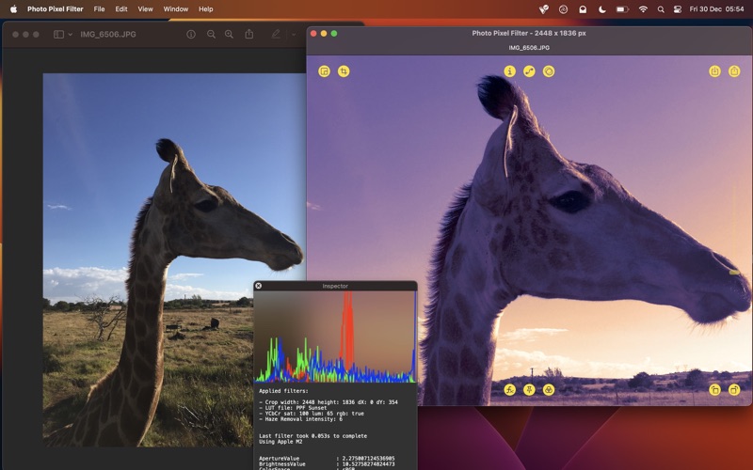This screenshot has width=753, height=470.
Task: Rotate image right icon
Action: pos(734,389)
